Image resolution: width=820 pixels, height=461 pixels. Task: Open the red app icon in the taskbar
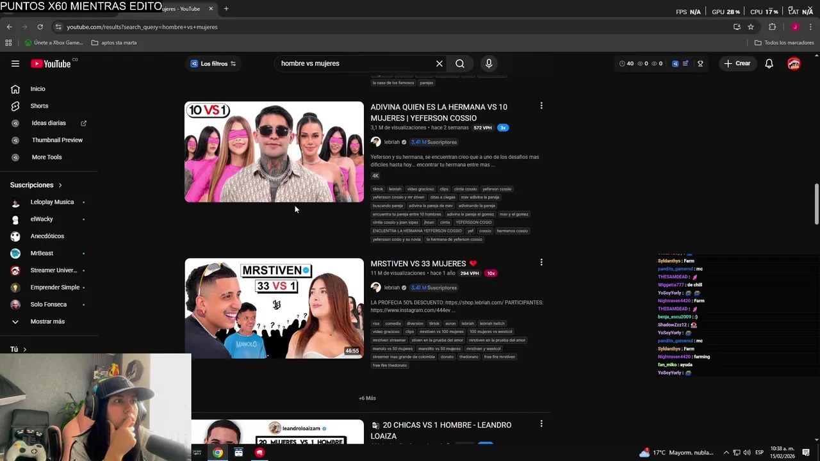tap(259, 453)
